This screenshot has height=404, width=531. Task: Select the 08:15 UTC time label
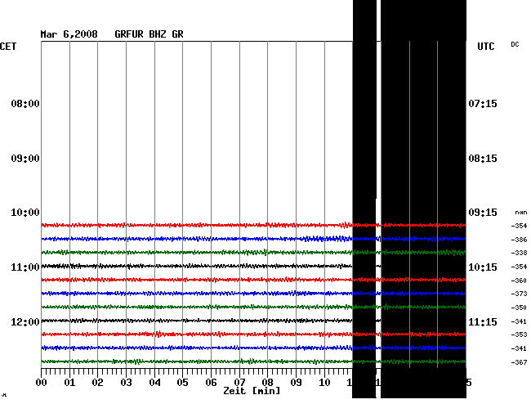pyautogui.click(x=483, y=159)
